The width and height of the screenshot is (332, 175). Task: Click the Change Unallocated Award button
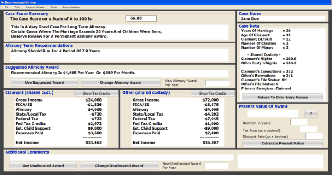pyautogui.click(x=119, y=166)
